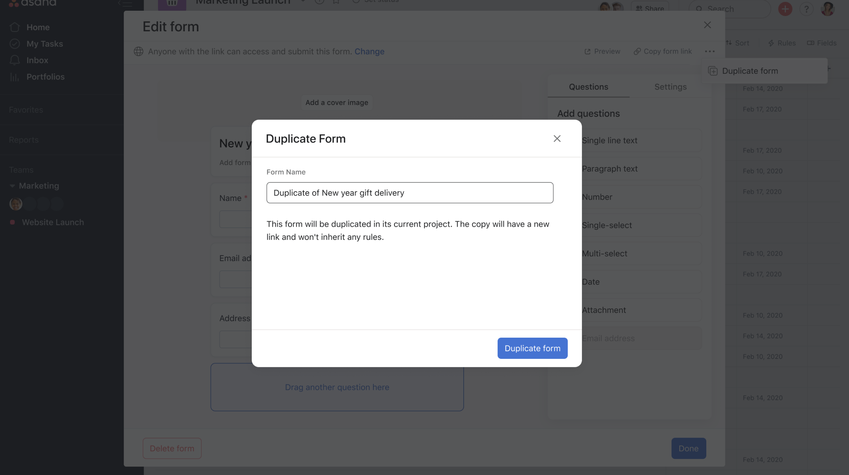Click the Duplicate Form close icon

[x=557, y=139]
